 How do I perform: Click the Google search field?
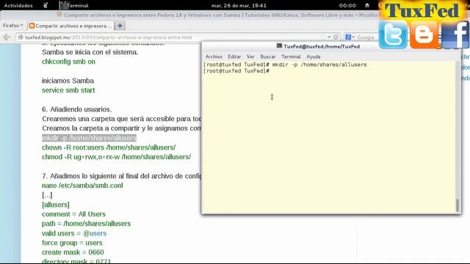[x=366, y=37]
